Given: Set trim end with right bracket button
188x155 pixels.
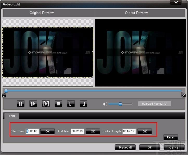Looking at the screenshot, I should [x=83, y=104].
